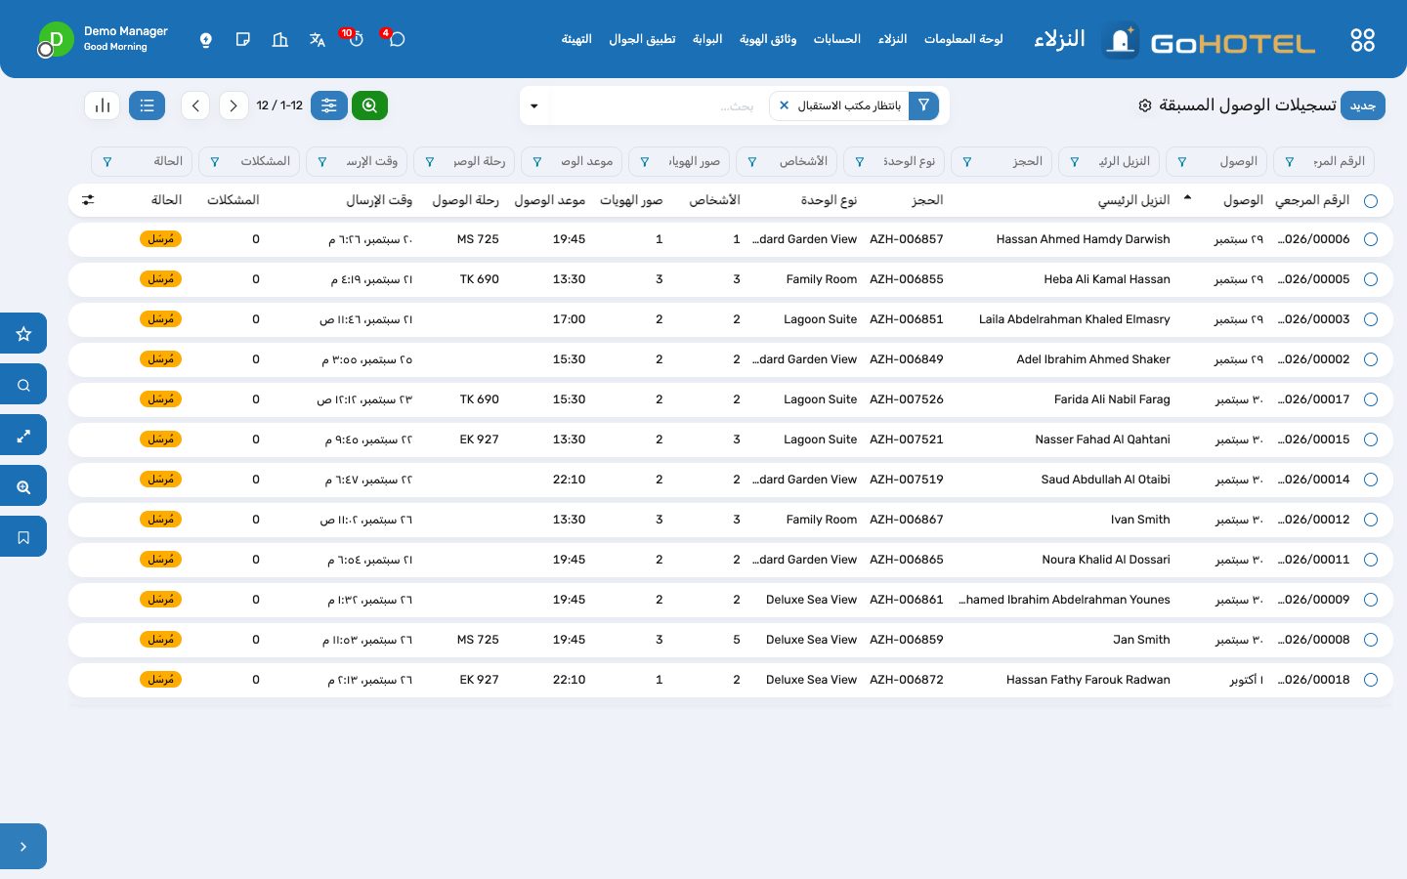Click the blue filter sliders button
Screen dimensions: 1407x879
point(329,105)
